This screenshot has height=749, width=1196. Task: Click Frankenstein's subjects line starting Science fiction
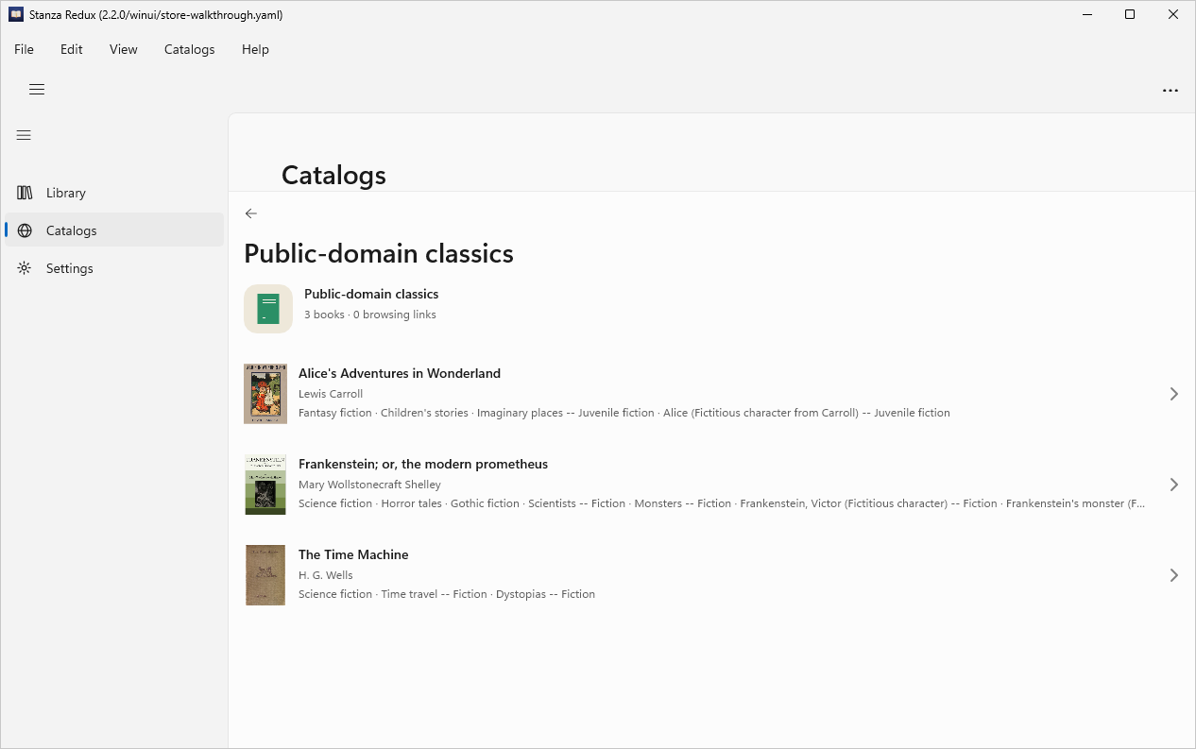pyautogui.click(x=722, y=503)
